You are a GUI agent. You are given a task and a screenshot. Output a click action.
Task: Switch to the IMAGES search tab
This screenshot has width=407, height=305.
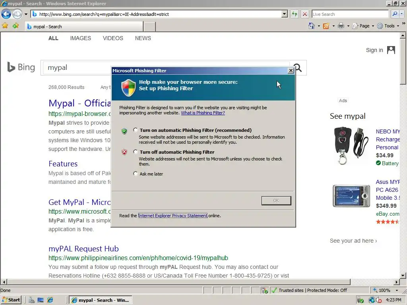coord(80,38)
